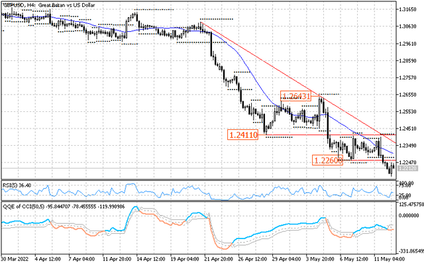Click the 1.25530 price axis value

point(408,111)
